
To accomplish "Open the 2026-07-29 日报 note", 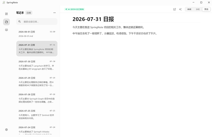I will (x=37, y=82).
